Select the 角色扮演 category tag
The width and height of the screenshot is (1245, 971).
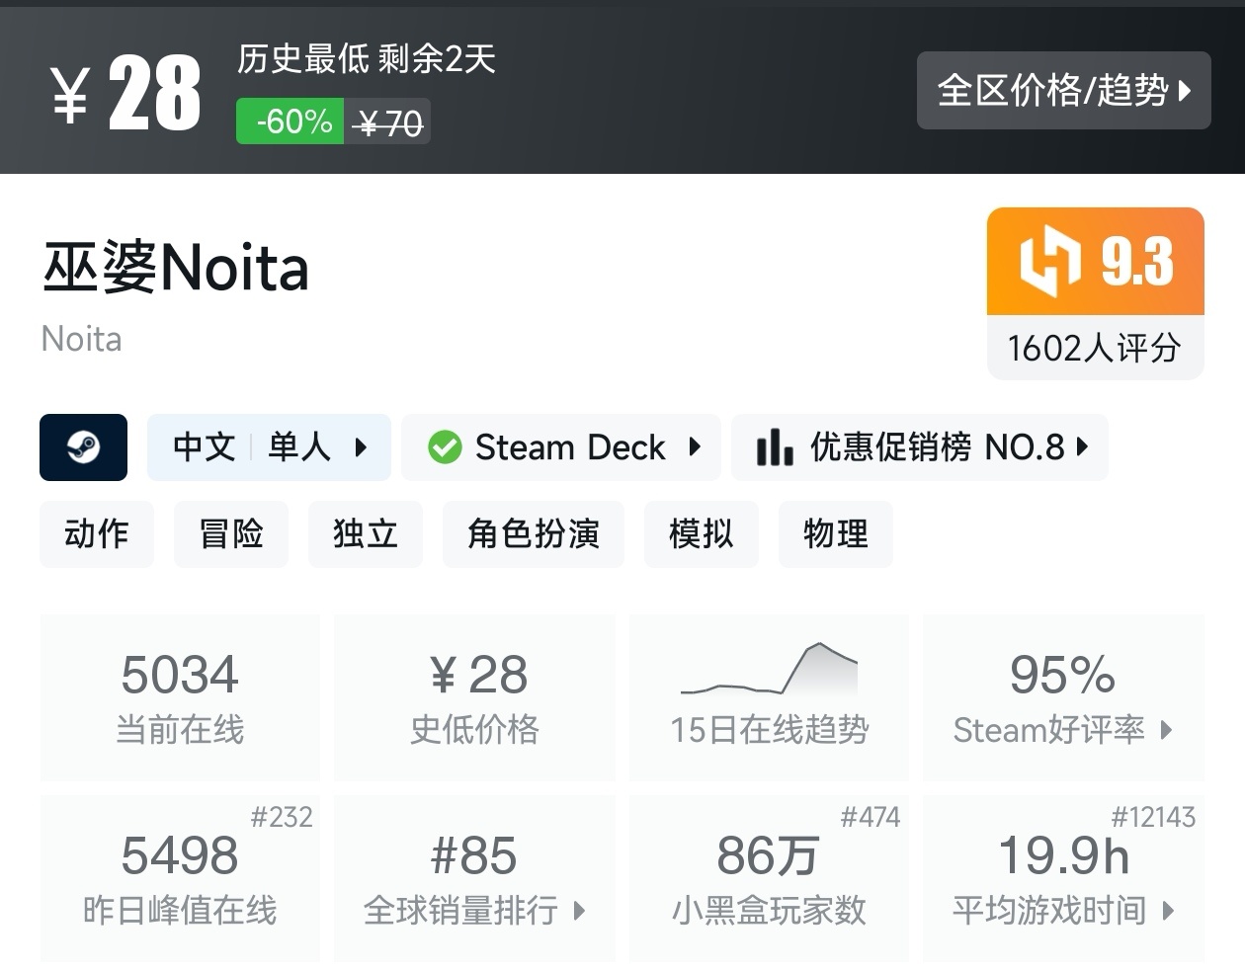point(533,534)
